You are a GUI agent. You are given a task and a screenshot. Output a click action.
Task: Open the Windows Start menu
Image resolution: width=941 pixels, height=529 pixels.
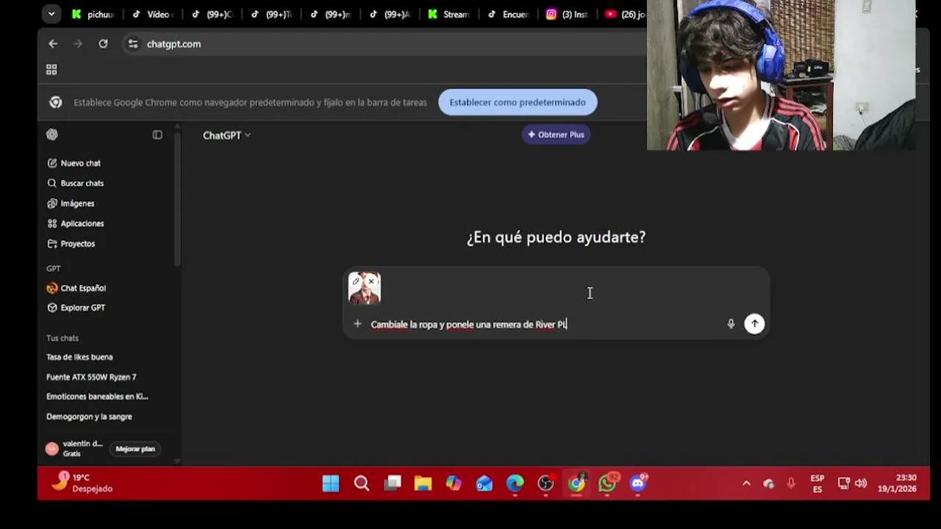click(331, 483)
